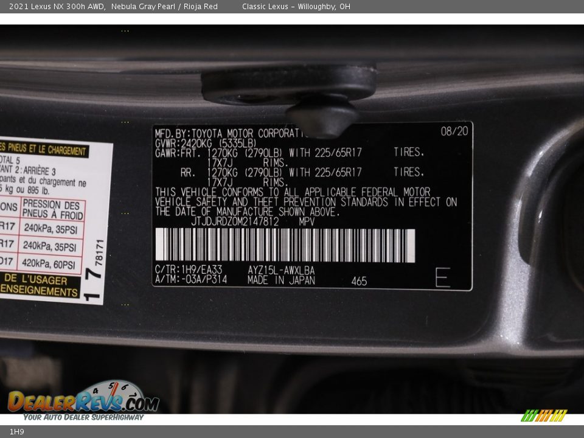Click the color name 'Nebula Gray Pearl / Rioja Red'
Image resolution: width=584 pixels, height=438 pixels.
click(x=164, y=6)
